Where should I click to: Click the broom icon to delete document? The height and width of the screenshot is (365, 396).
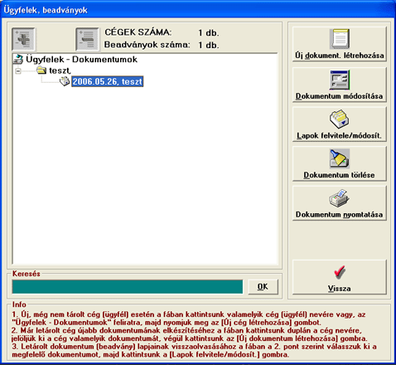click(340, 158)
